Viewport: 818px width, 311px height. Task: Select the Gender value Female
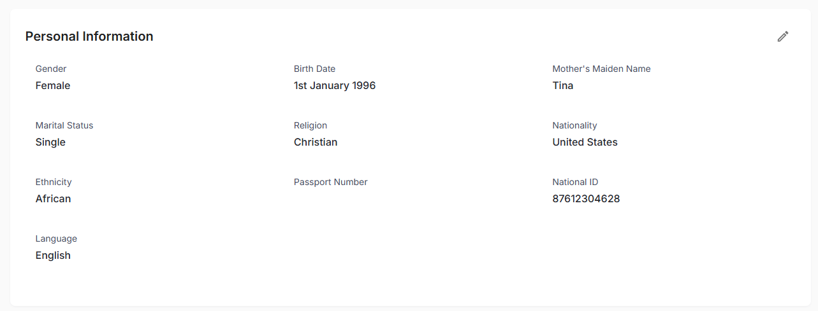53,86
